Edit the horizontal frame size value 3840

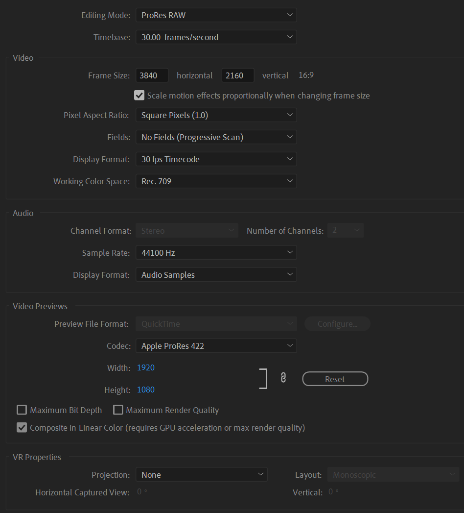click(152, 75)
